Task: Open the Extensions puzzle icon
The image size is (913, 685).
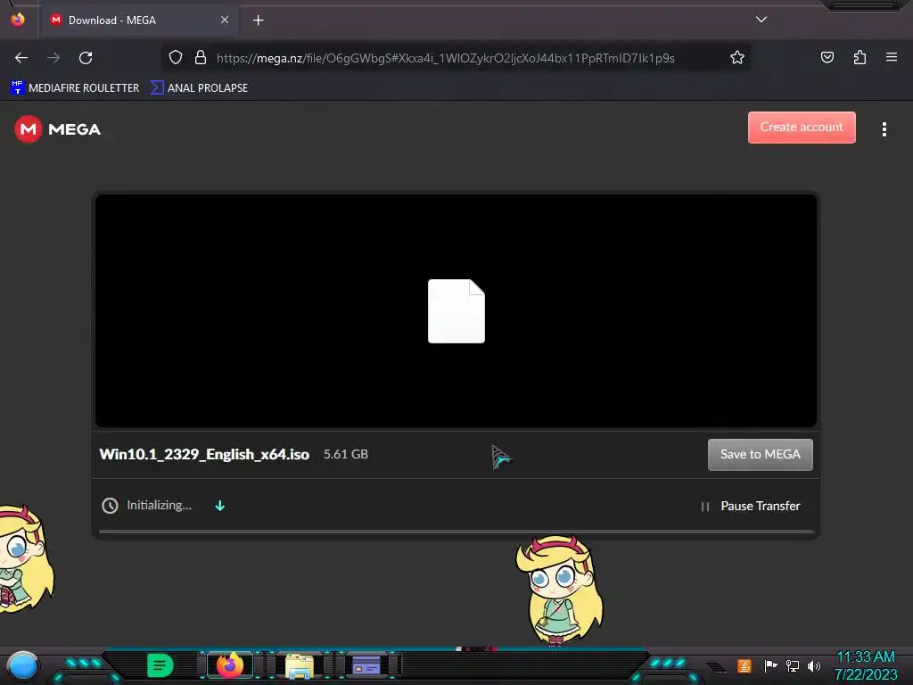Action: click(860, 58)
